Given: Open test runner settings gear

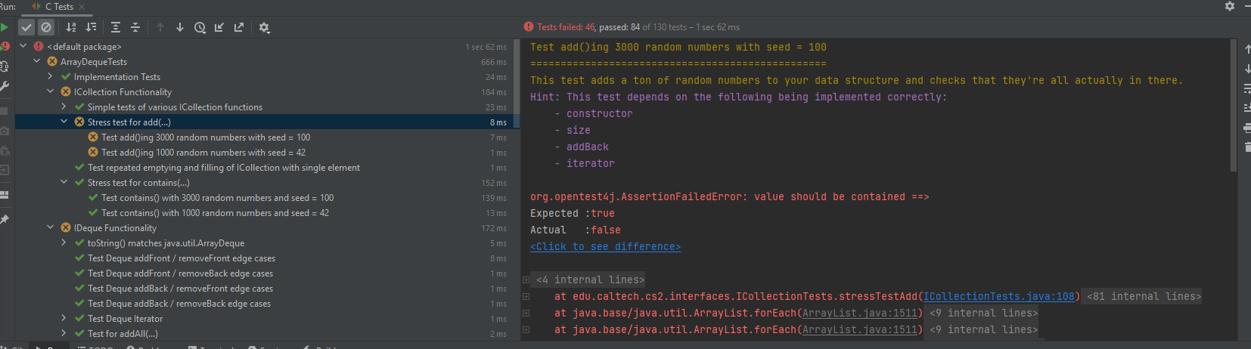Looking at the screenshot, I should click(264, 27).
